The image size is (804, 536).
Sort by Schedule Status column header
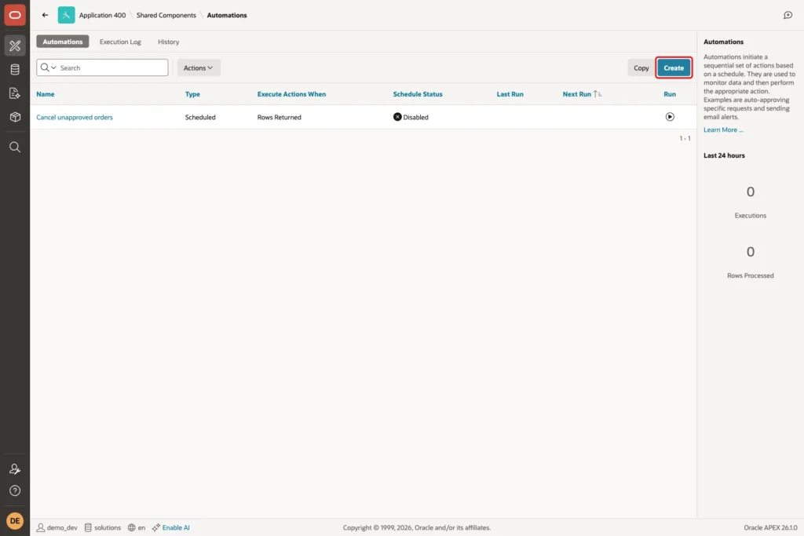tap(418, 94)
